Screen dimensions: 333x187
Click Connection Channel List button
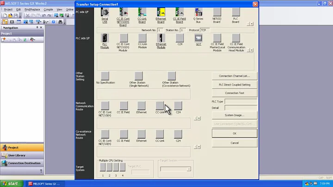(x=234, y=76)
